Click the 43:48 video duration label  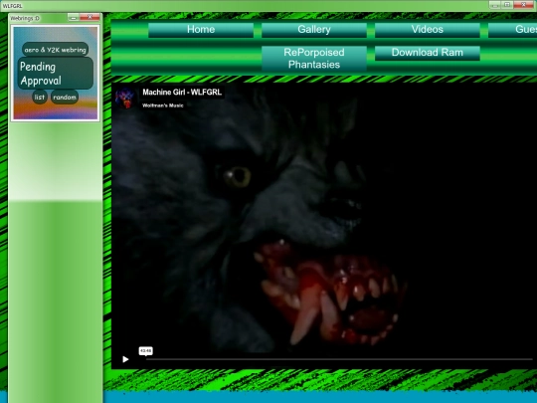click(x=145, y=351)
